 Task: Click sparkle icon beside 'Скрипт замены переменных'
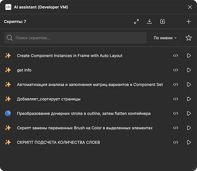coord(8,128)
